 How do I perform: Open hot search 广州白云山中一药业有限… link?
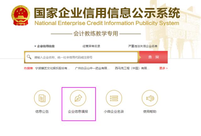tap(92, 68)
